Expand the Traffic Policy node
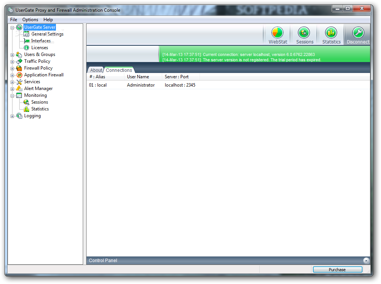The height and width of the screenshot is (284, 381). [x=12, y=62]
